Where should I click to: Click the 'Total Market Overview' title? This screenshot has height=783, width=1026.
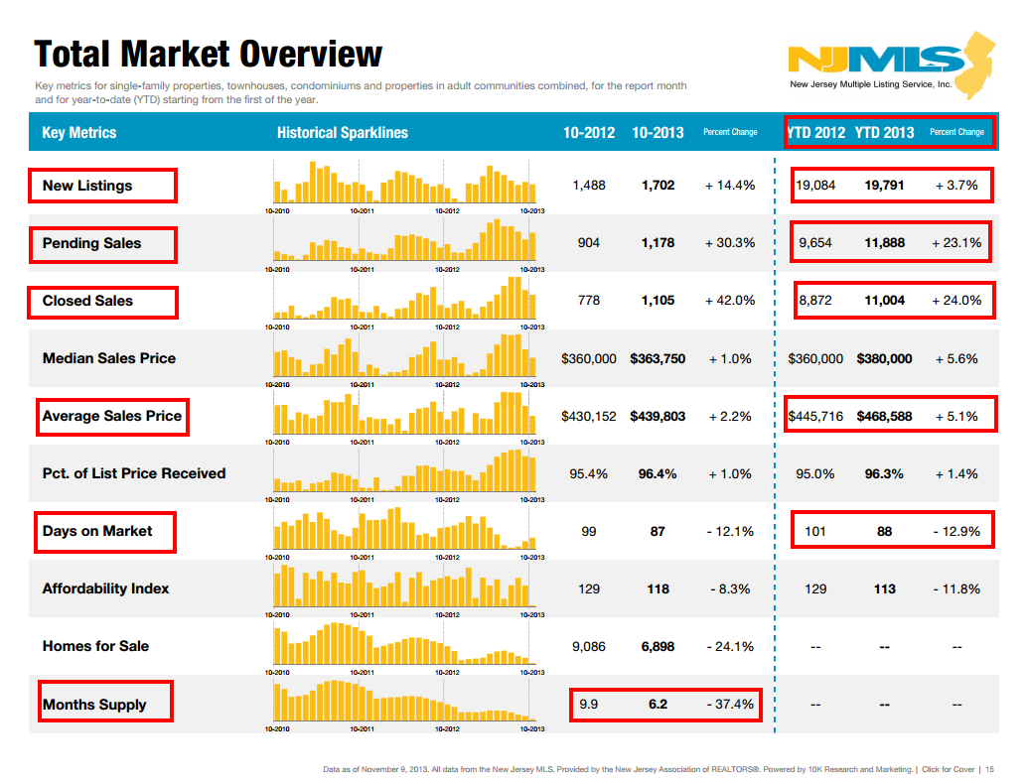(x=209, y=54)
